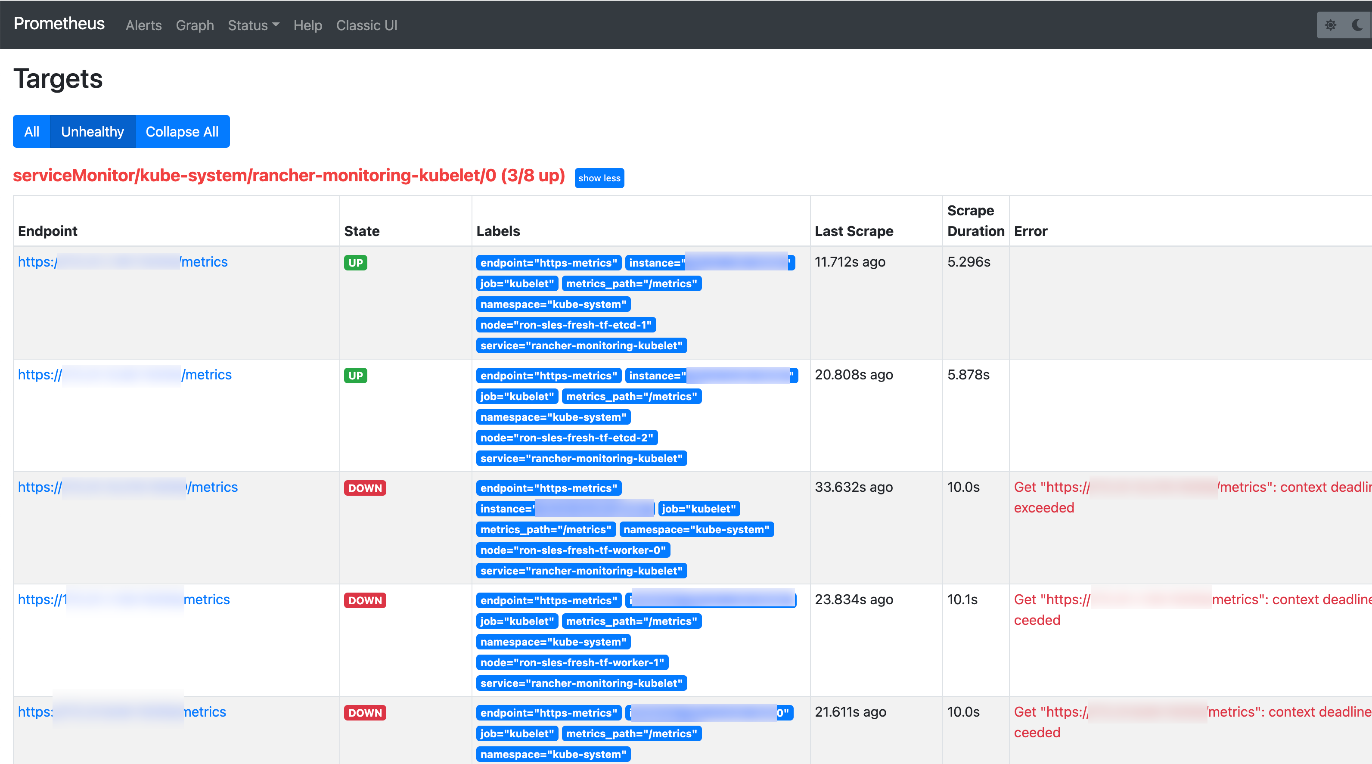Click the namespace="kube-system" label badge

553,304
